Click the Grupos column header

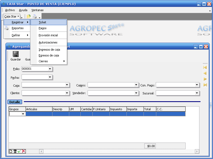17,109
